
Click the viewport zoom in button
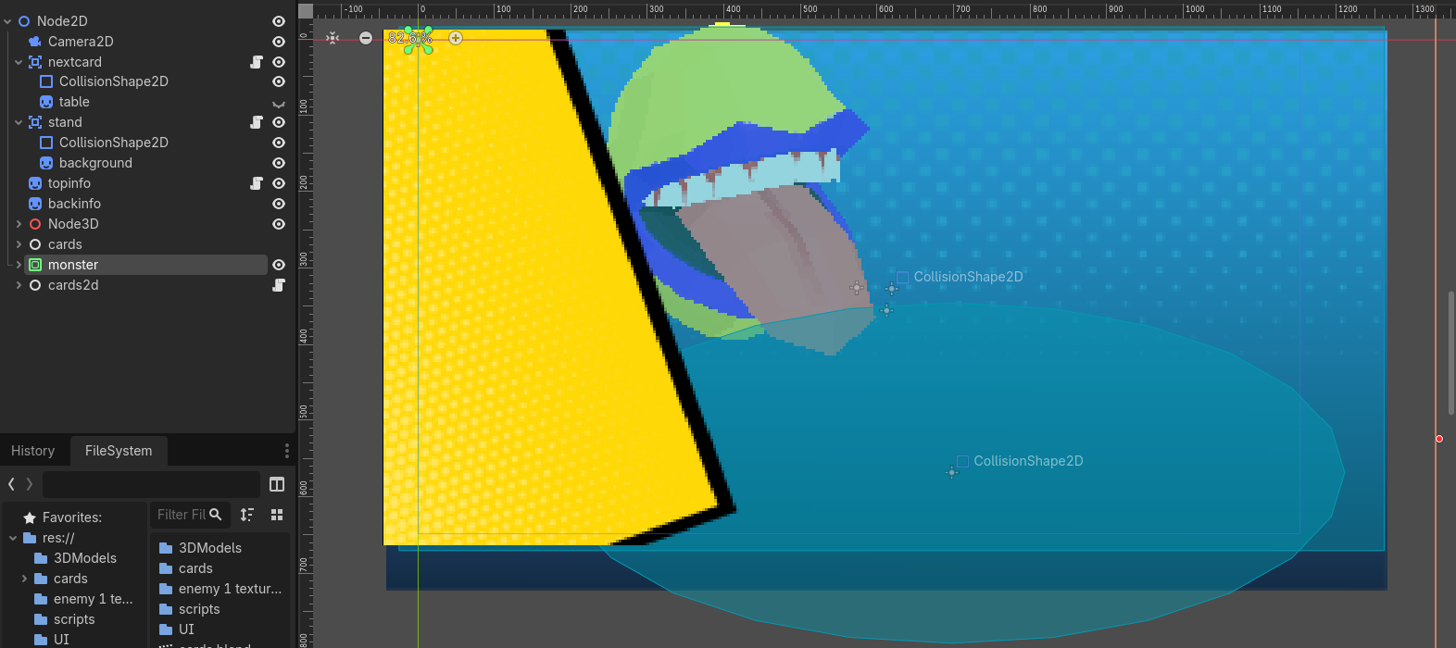[456, 38]
